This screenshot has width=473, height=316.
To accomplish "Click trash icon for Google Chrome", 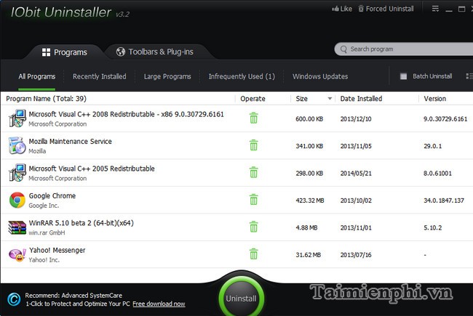I will pos(254,200).
